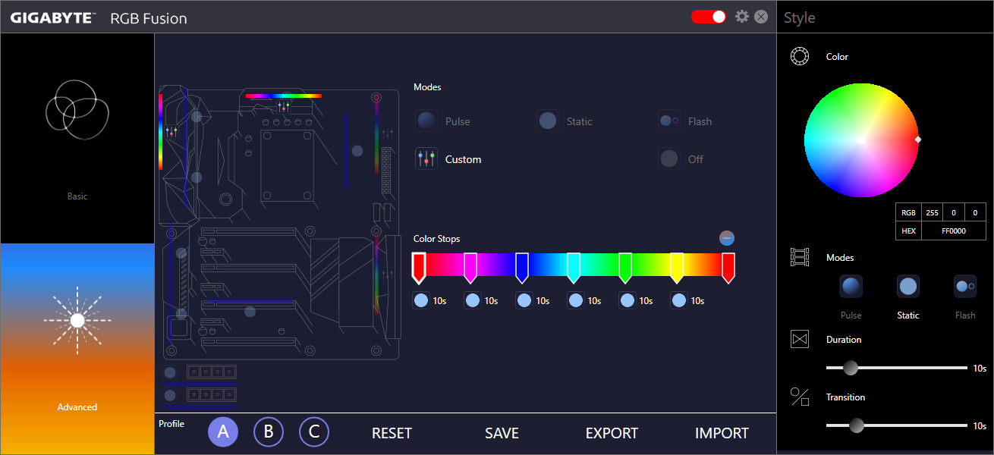Select profile B
The image size is (994, 455).
click(269, 432)
